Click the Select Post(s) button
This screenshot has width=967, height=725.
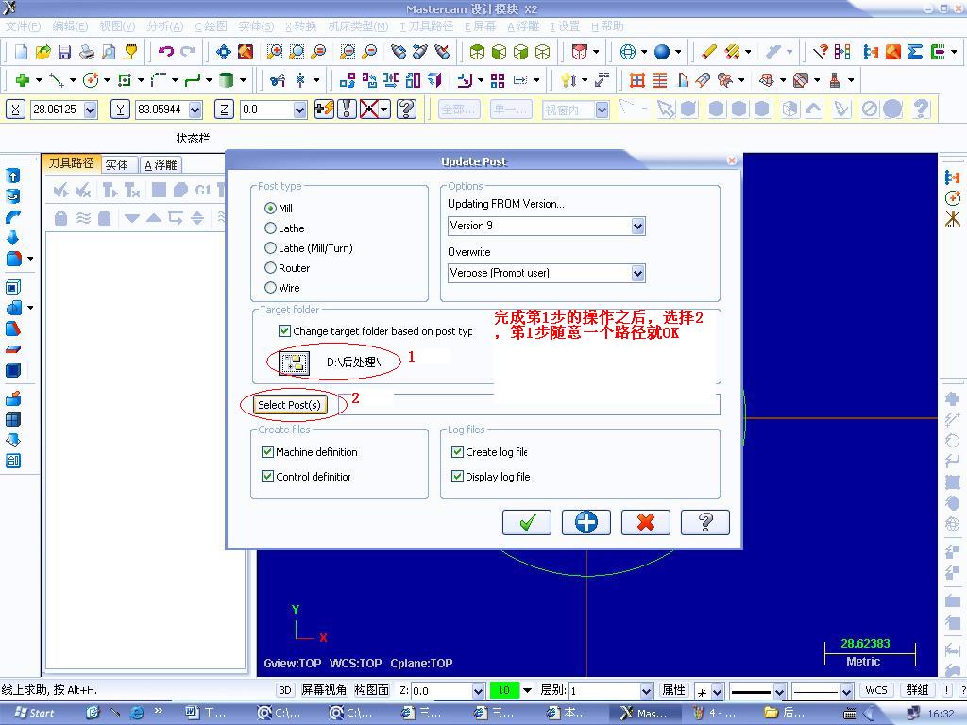(289, 404)
